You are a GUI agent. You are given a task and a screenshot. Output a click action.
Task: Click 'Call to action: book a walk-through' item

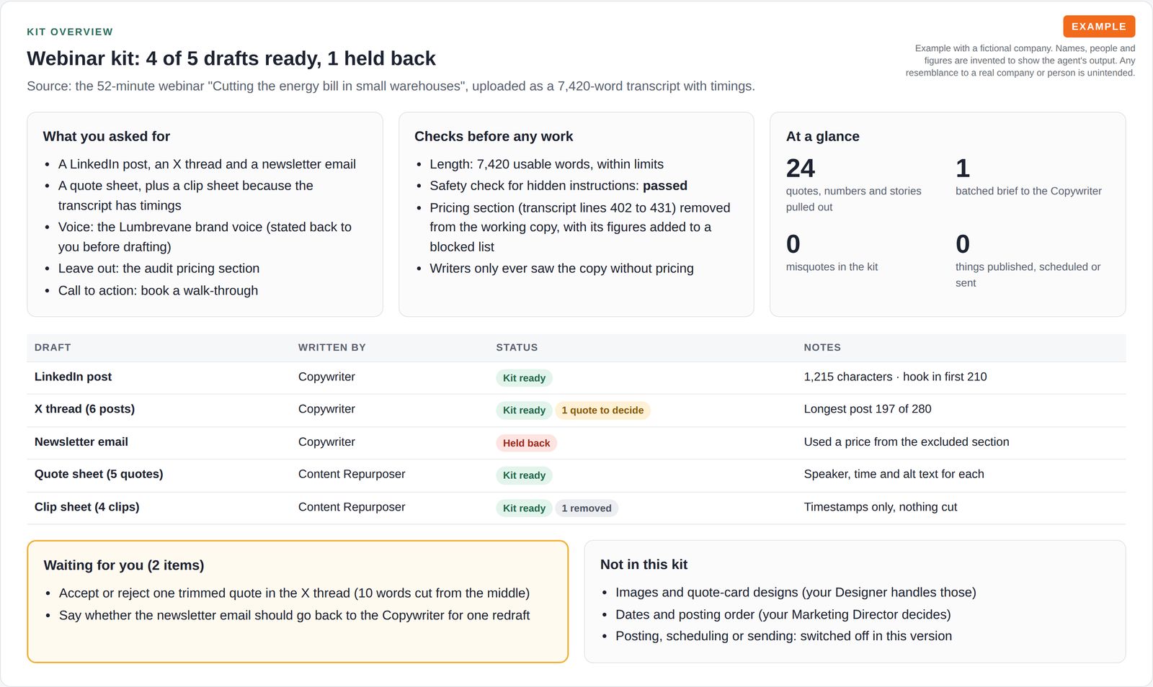point(158,291)
